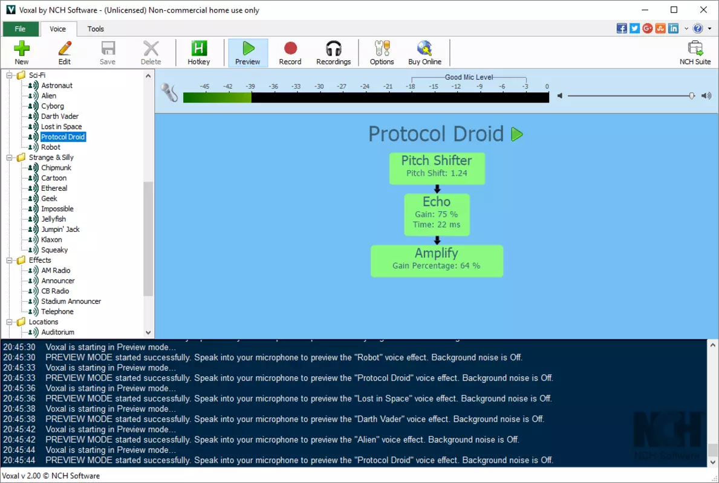Toggle the Preview play button
This screenshot has height=483, width=719.
[247, 53]
